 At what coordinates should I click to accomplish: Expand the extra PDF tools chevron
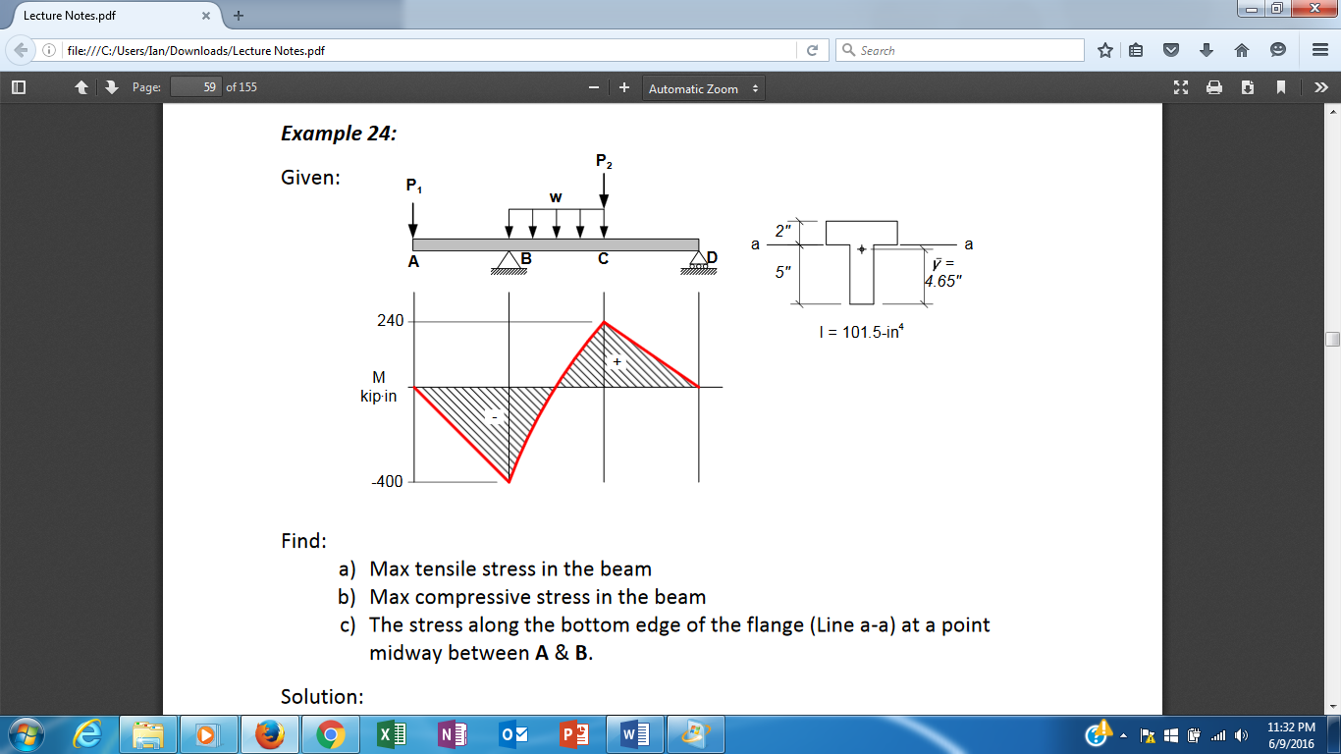click(1320, 86)
